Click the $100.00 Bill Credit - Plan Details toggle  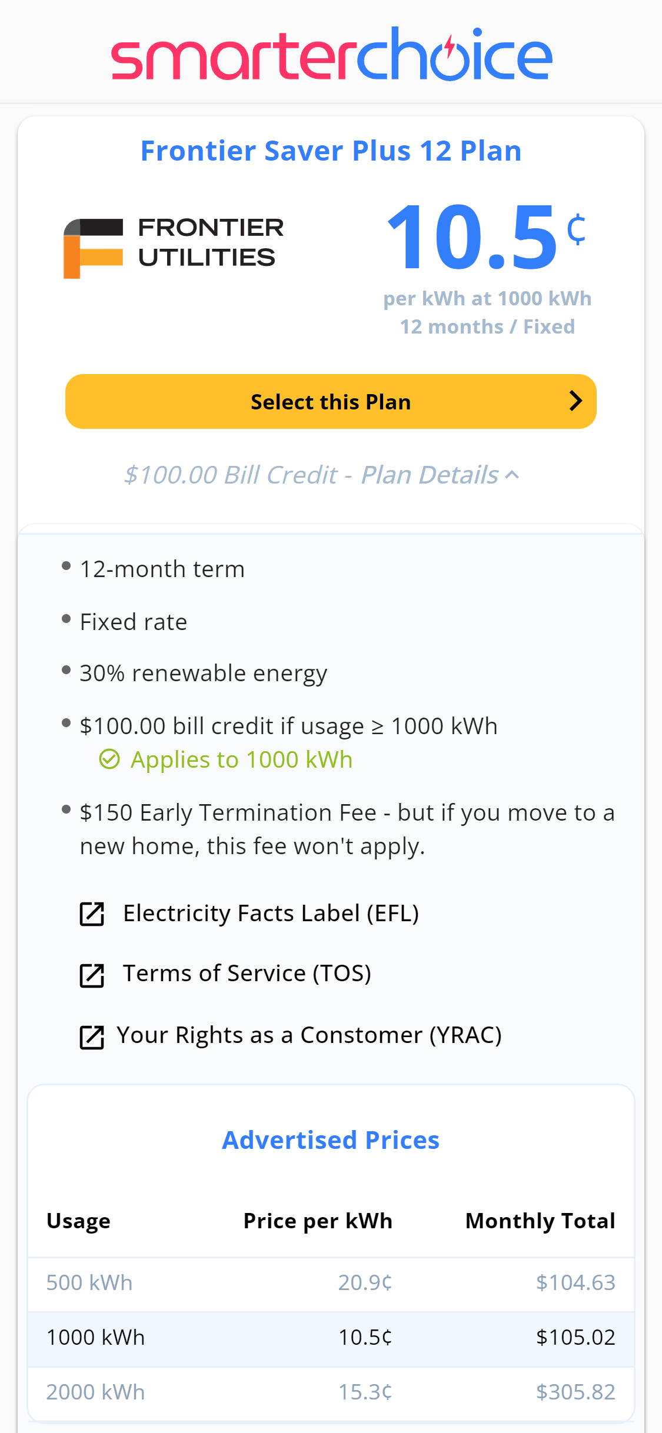[312, 475]
